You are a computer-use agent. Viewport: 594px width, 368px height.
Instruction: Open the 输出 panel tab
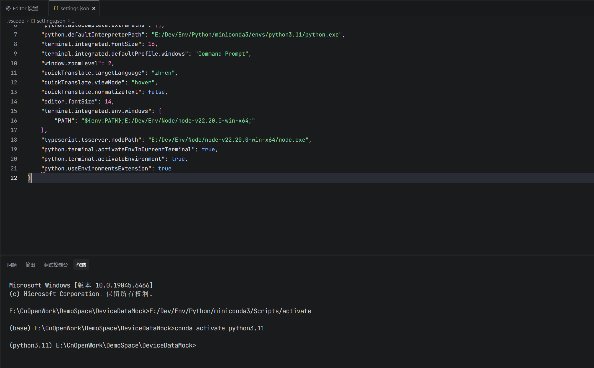pos(30,265)
